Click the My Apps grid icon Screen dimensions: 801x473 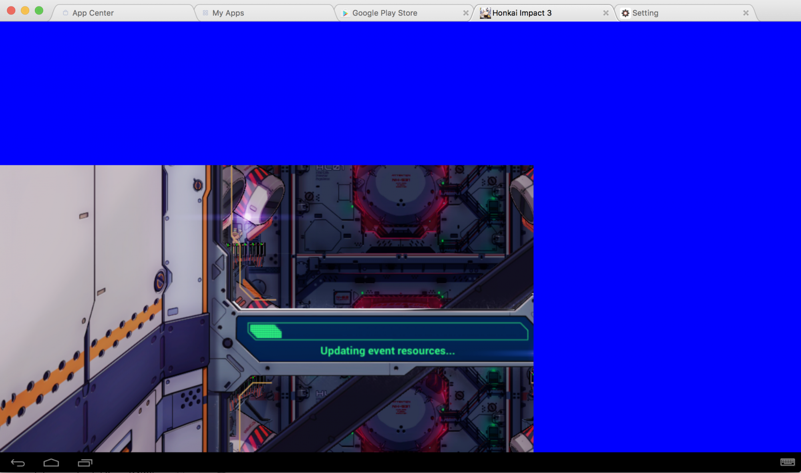205,13
